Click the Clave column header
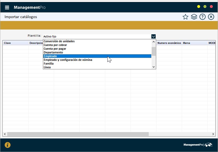This screenshot has height=152, width=218. (x=15, y=43)
